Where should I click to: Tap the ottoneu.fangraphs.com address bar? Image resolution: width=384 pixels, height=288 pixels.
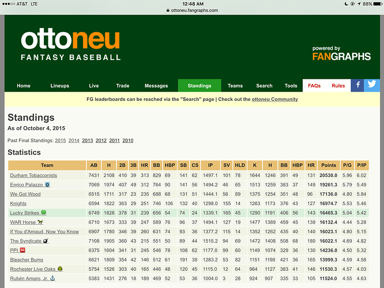point(192,10)
